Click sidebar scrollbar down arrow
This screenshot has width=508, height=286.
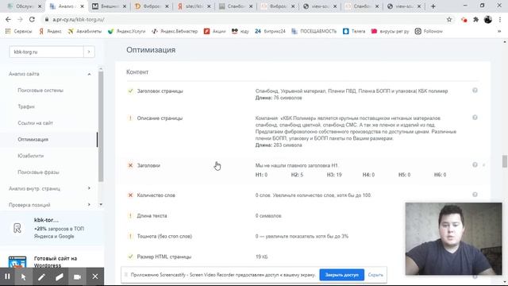[x=101, y=205]
